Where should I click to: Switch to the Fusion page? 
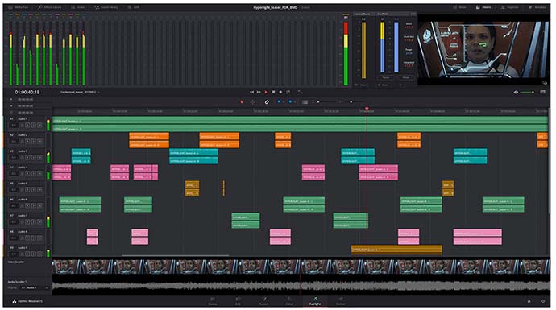coord(263,301)
